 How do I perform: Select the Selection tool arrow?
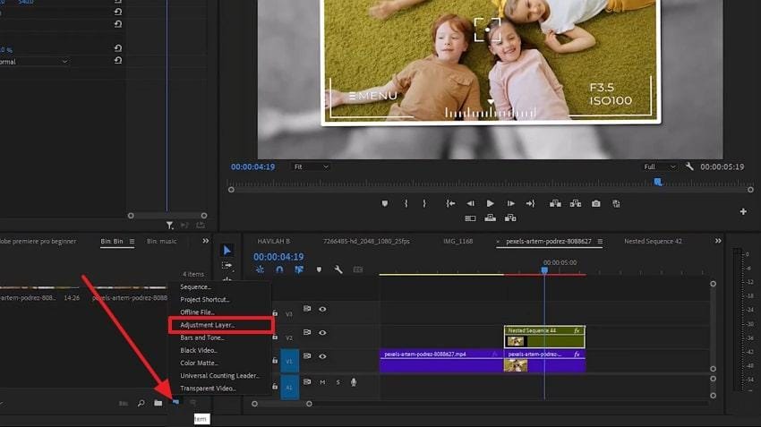click(227, 251)
